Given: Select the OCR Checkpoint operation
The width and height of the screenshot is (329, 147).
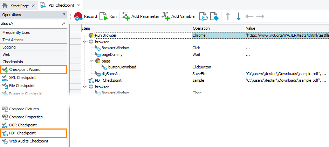Looking at the screenshot, I should pos(23,125).
